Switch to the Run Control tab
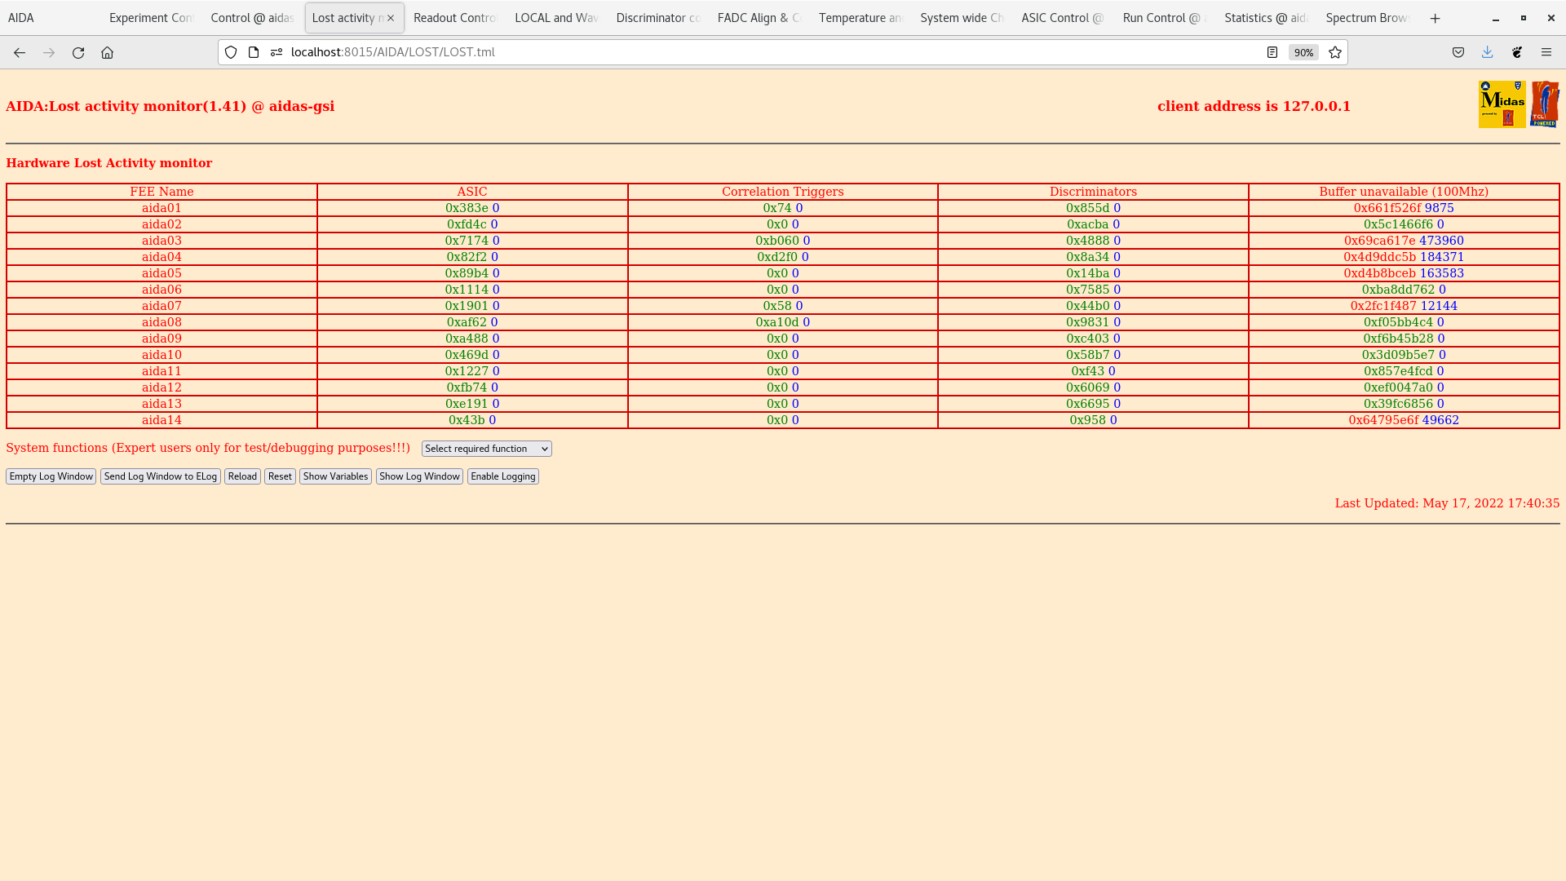1566x881 pixels. point(1161,18)
